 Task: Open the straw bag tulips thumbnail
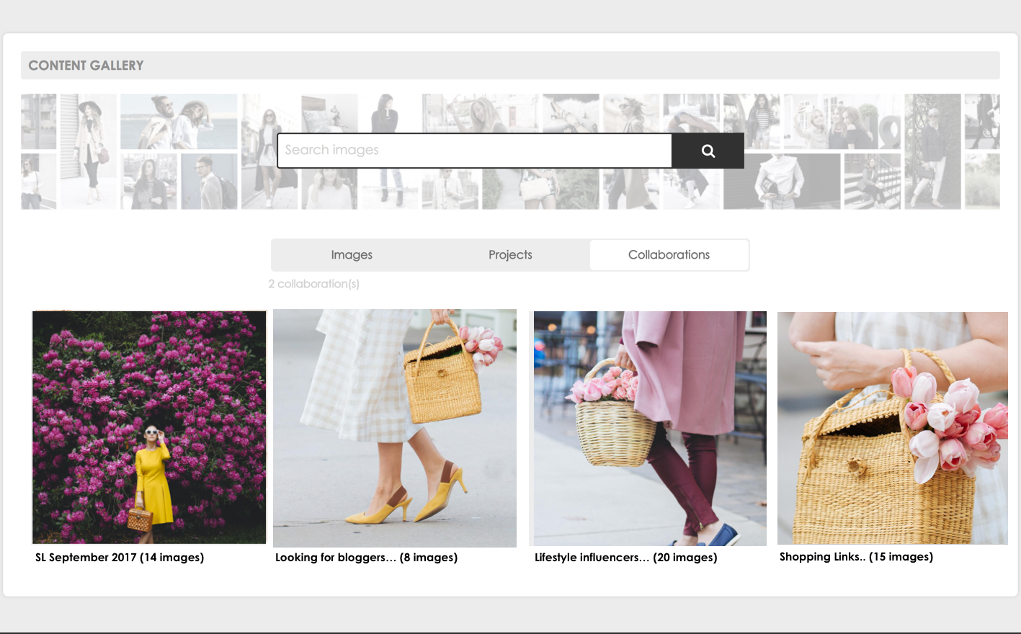click(x=892, y=428)
